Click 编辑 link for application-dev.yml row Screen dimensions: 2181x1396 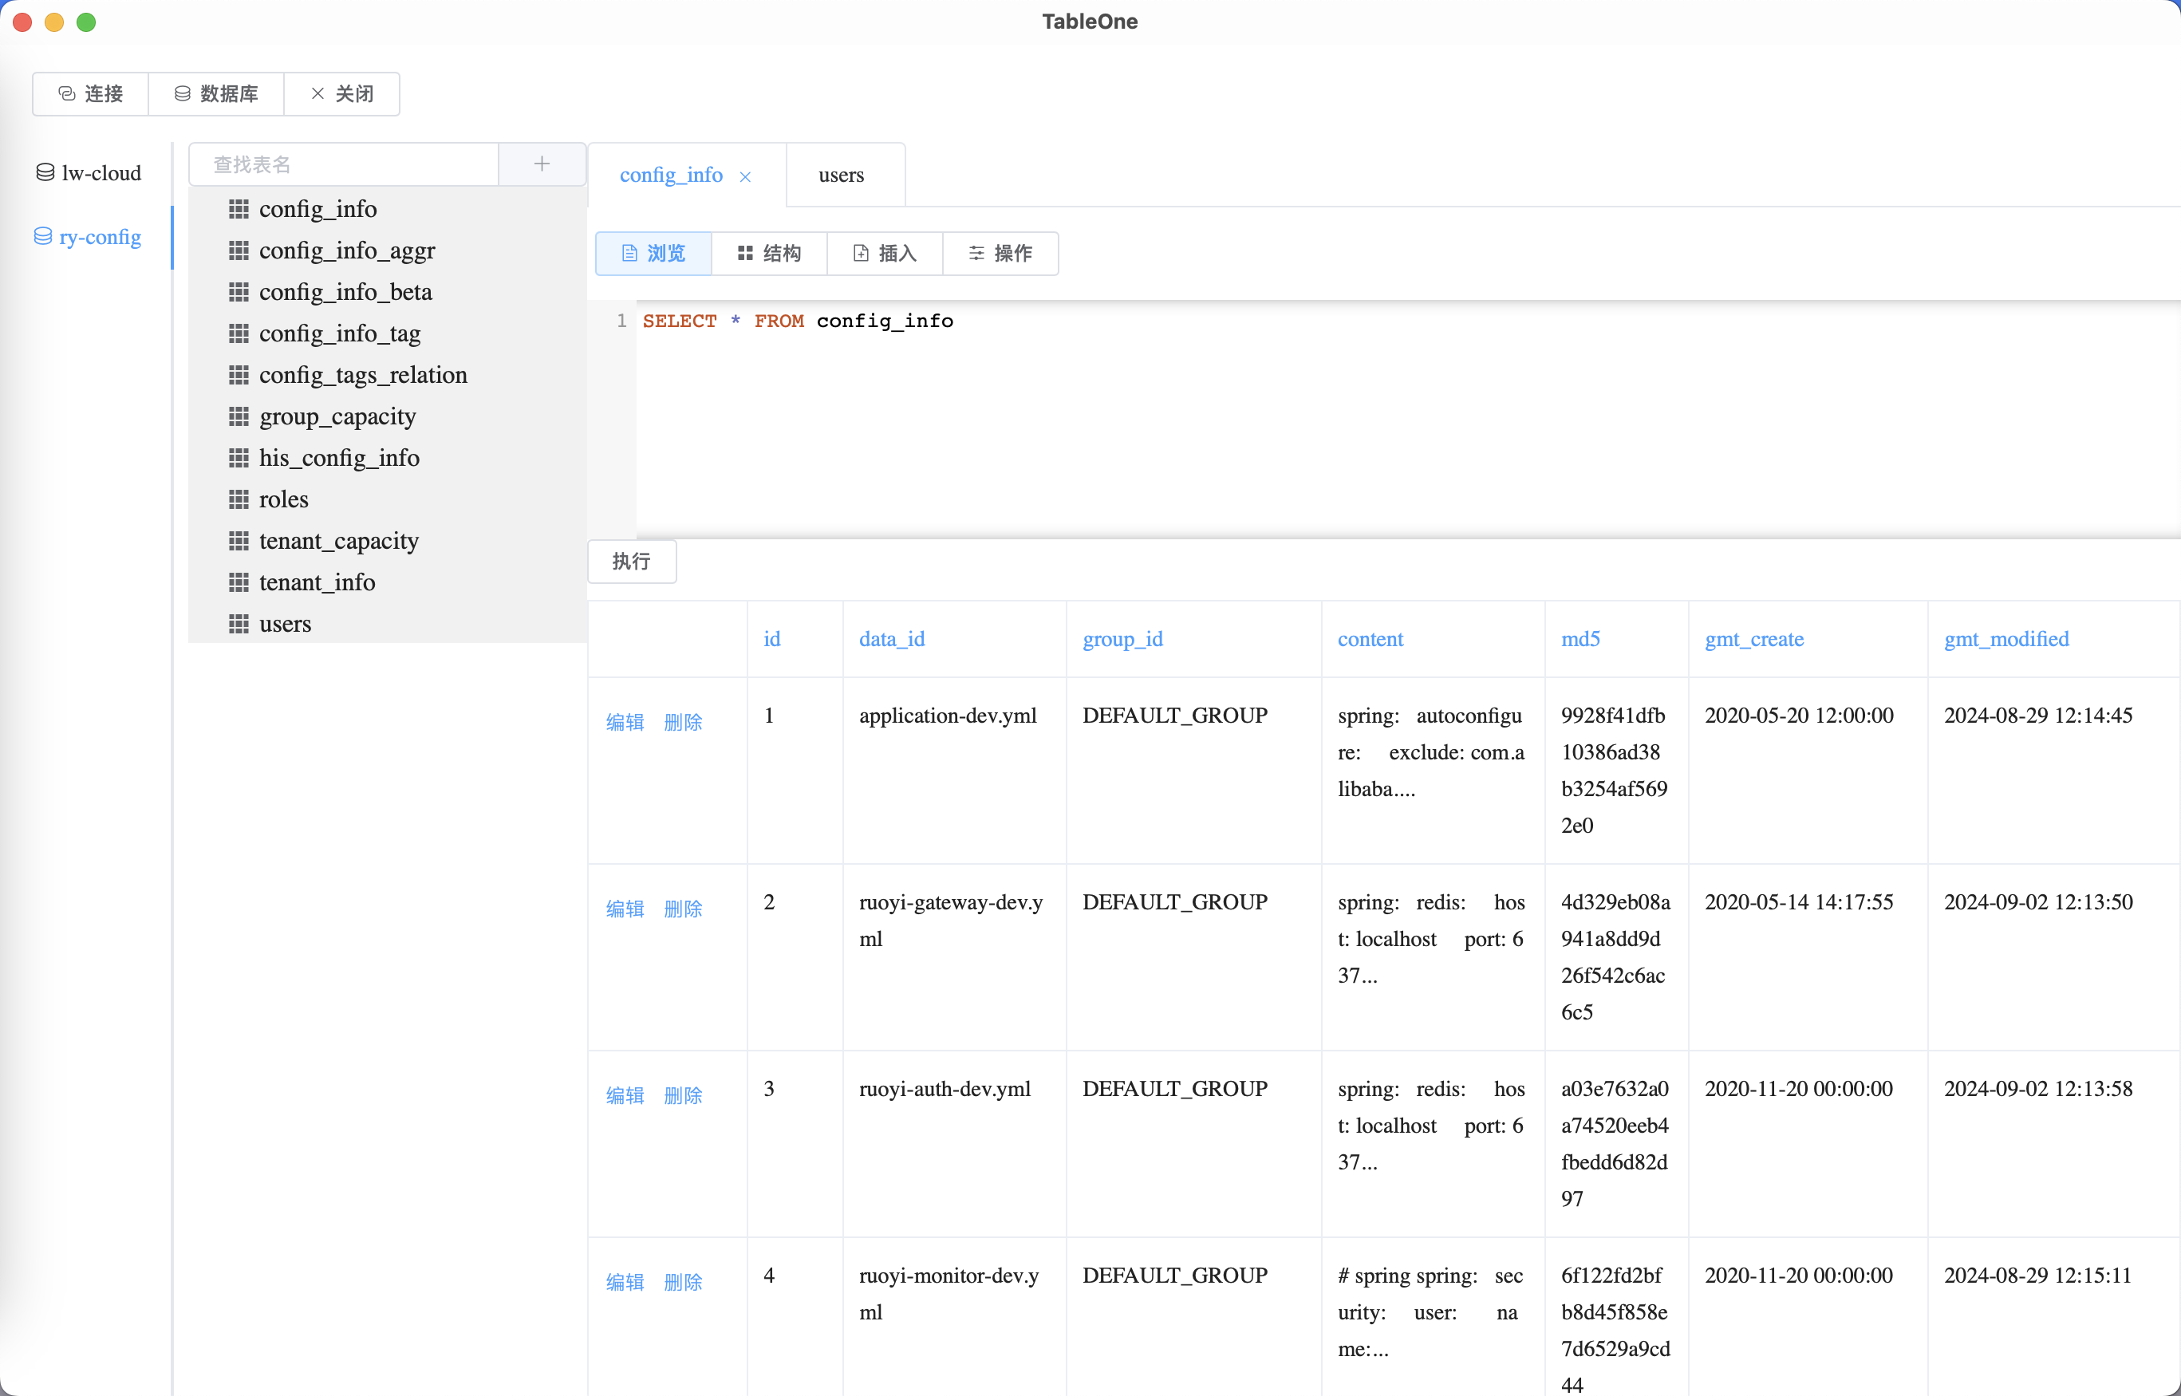pyautogui.click(x=625, y=722)
